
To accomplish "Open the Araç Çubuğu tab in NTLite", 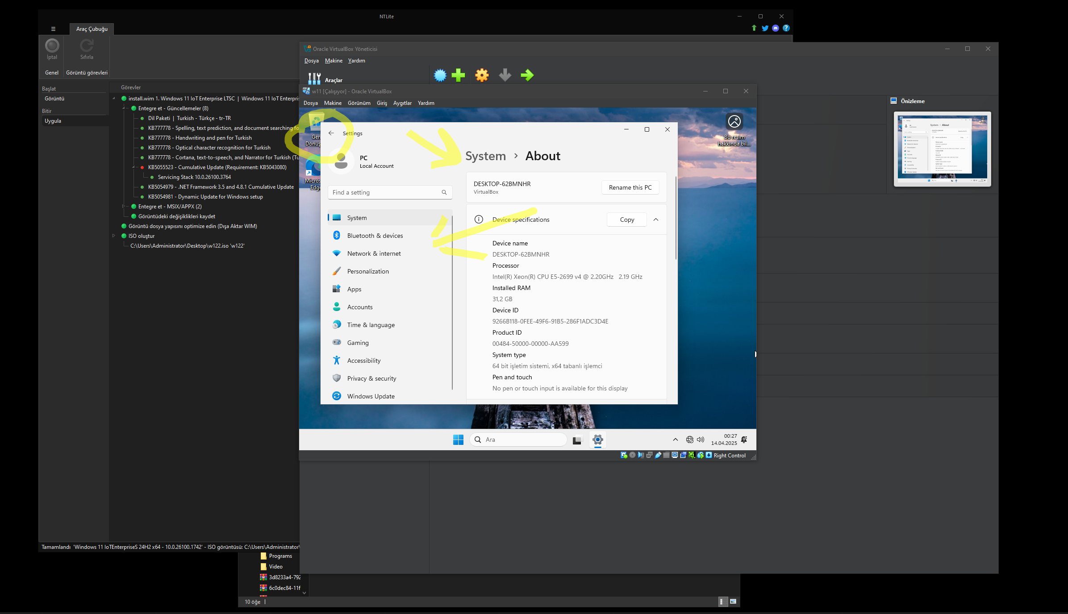I will click(x=92, y=29).
